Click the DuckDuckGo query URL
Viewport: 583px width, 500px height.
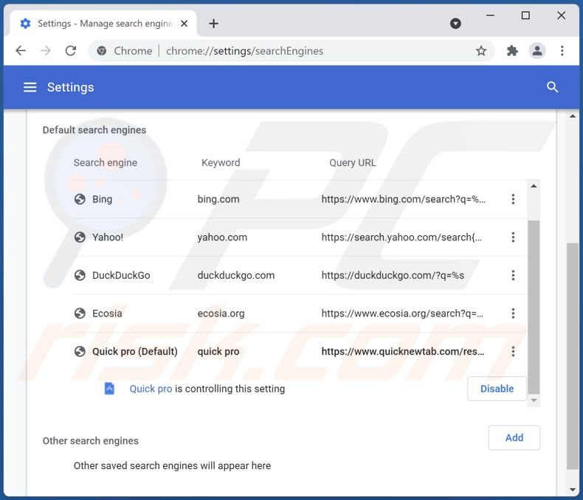393,275
